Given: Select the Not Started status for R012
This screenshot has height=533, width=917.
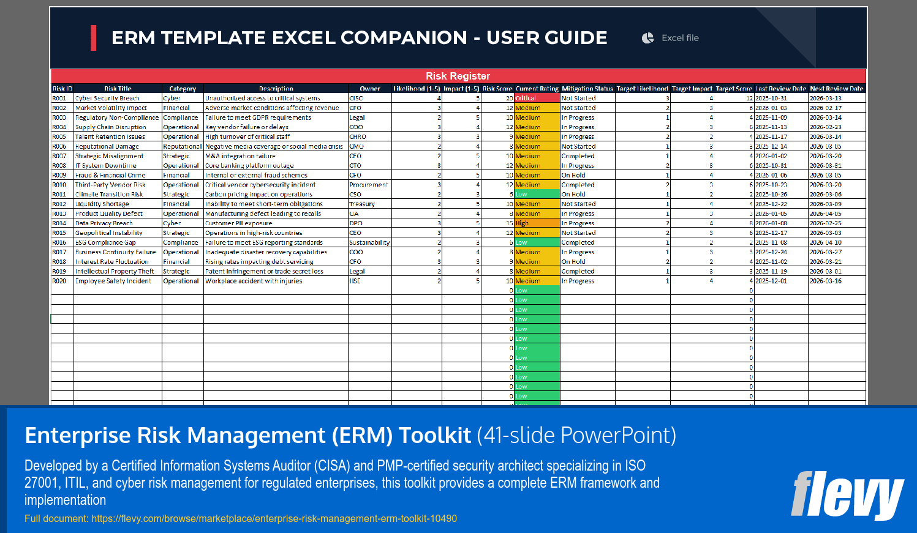Looking at the screenshot, I should [x=588, y=202].
